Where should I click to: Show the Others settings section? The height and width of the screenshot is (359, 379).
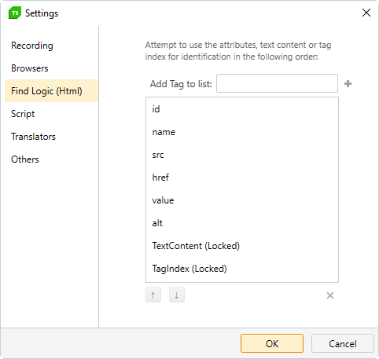click(x=51, y=159)
